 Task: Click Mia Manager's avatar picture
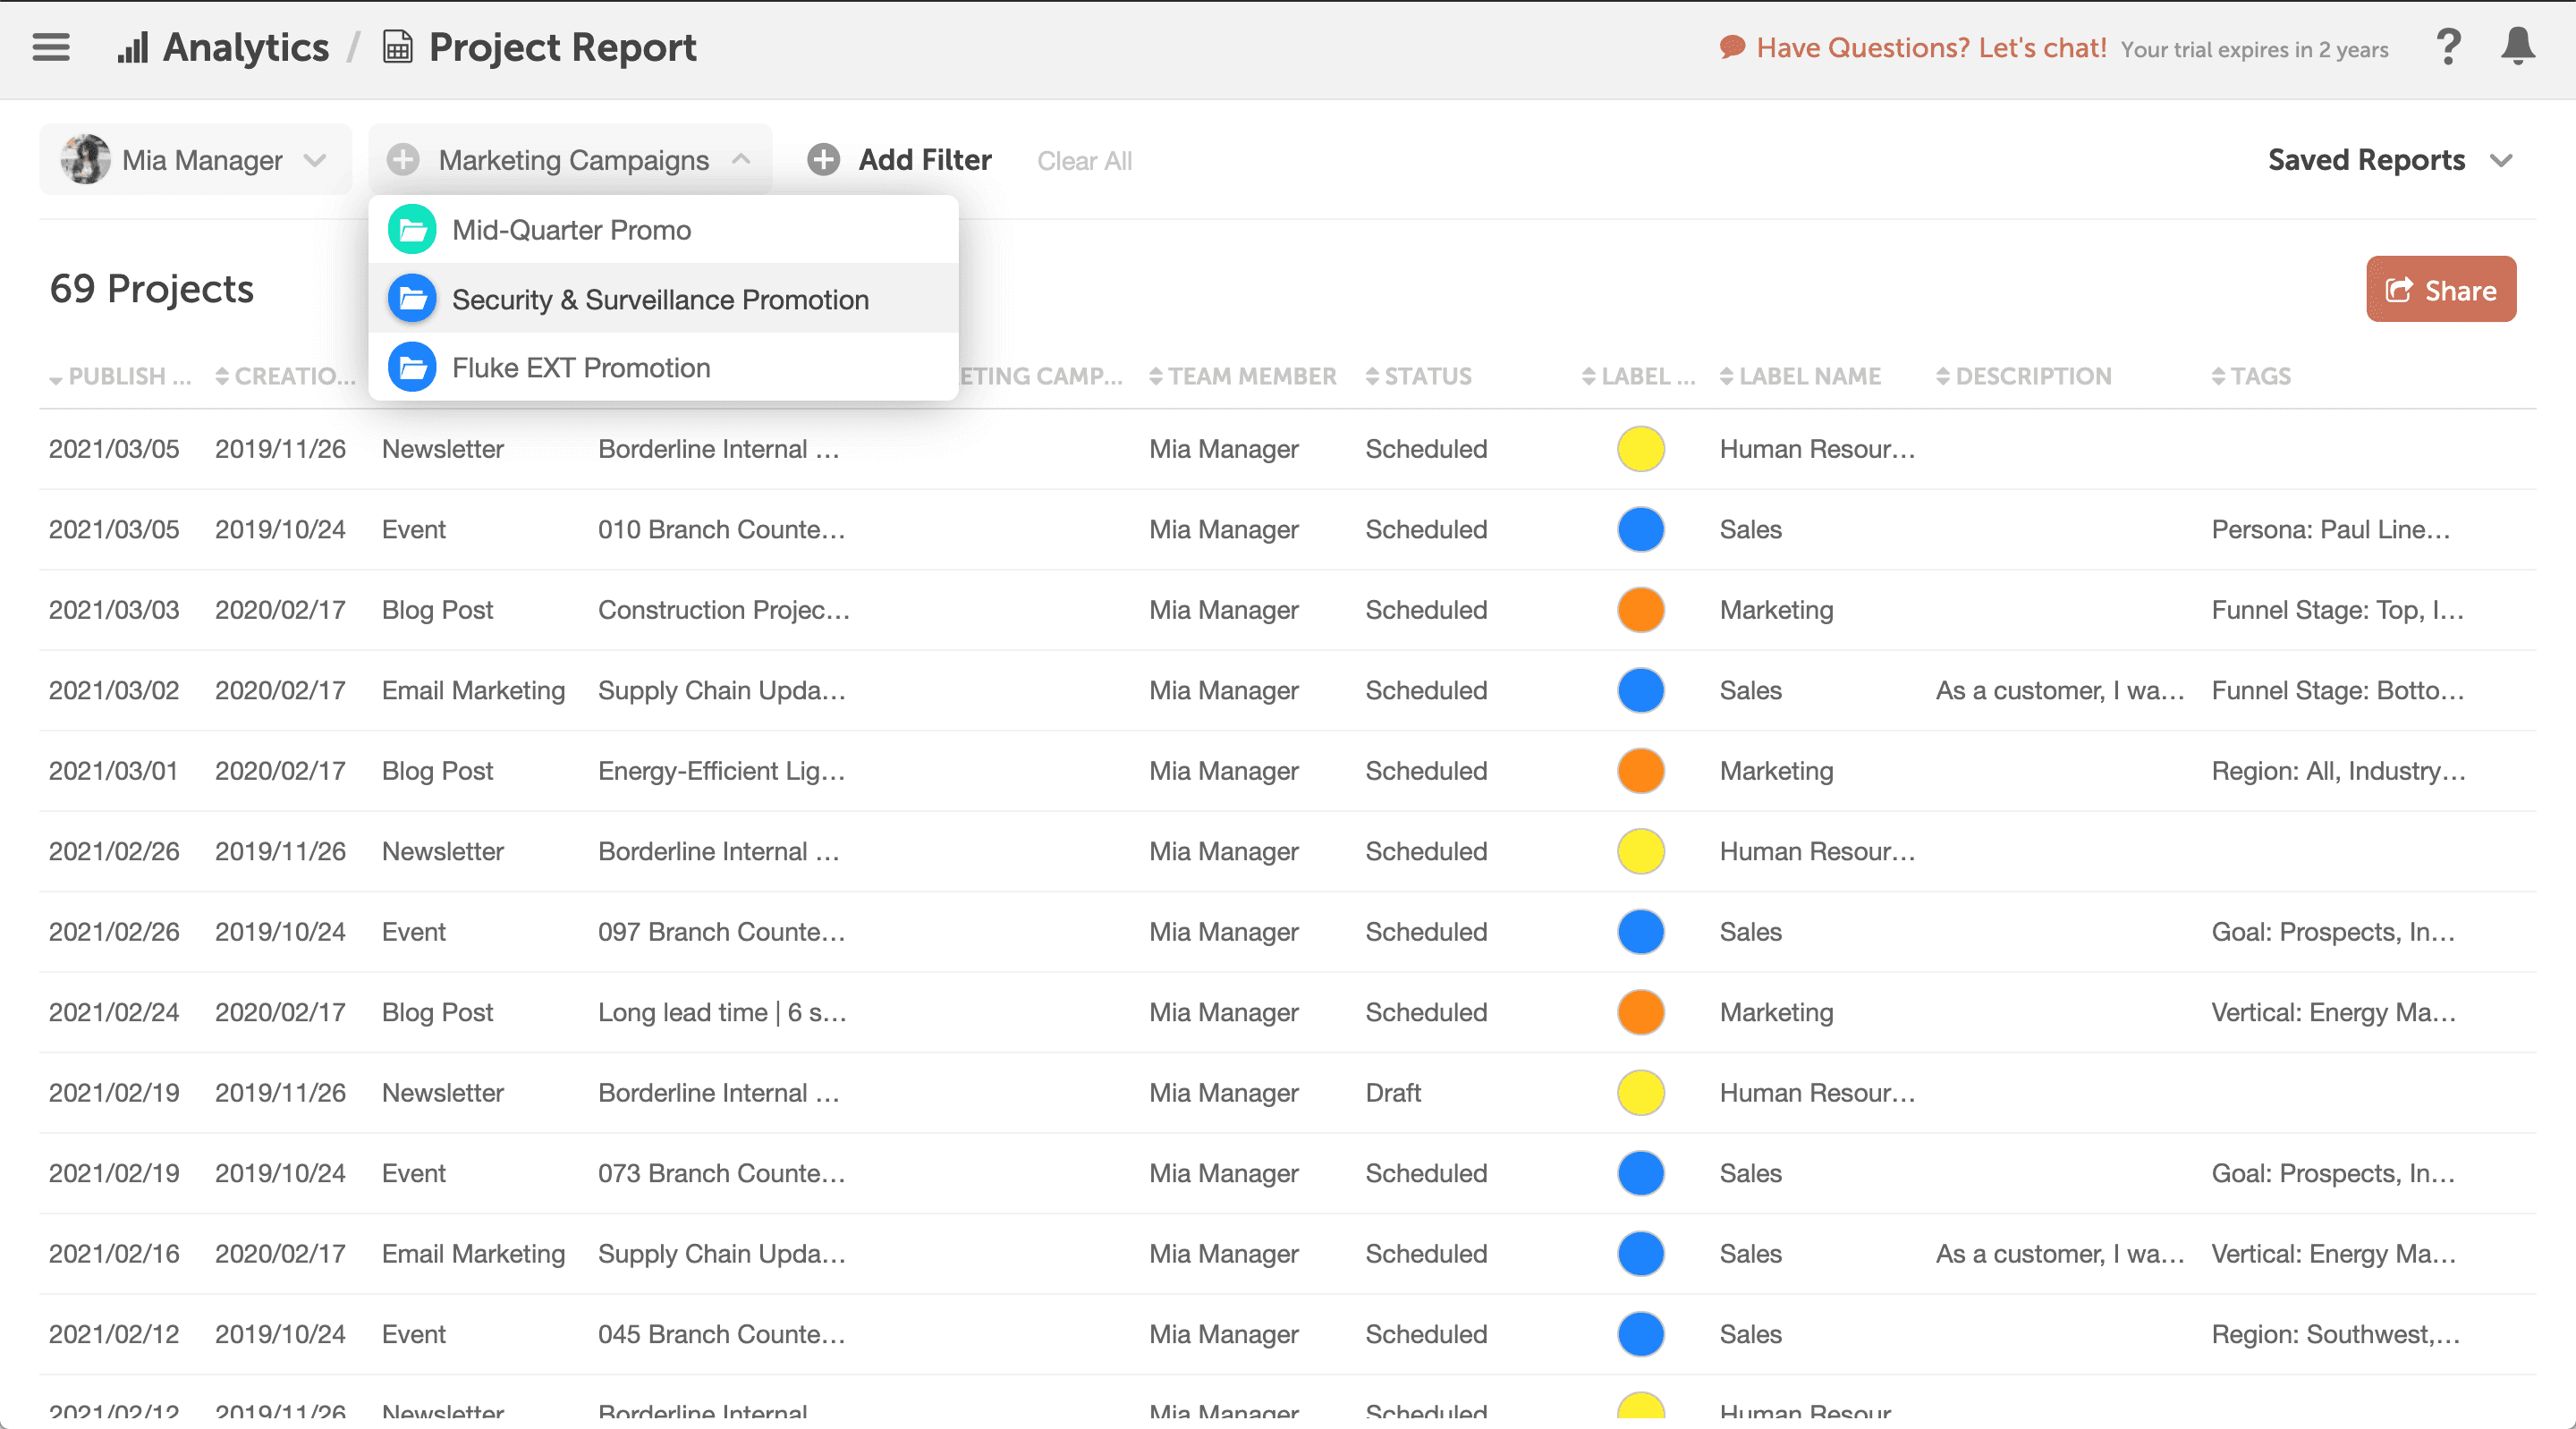coord(86,160)
